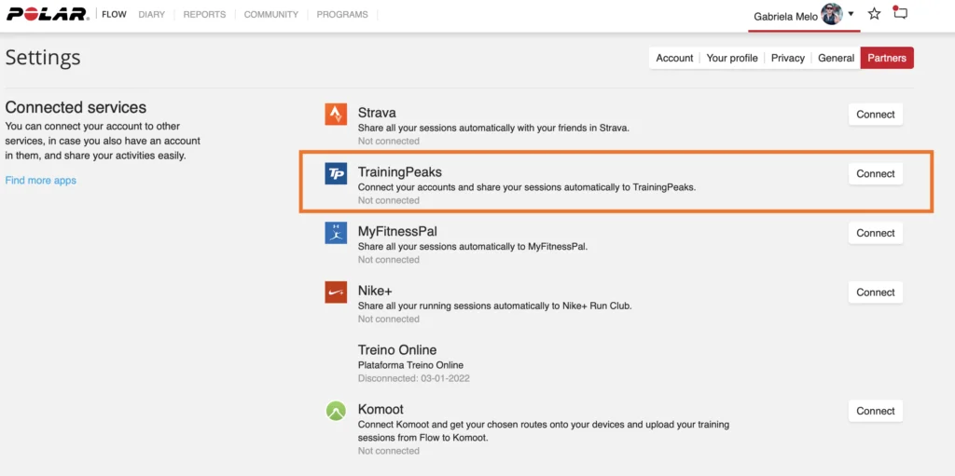Open notifications message icon
This screenshot has width=955, height=476.
pyautogui.click(x=900, y=14)
